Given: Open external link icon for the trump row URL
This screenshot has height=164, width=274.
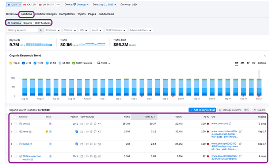Looking at the screenshot, I should pos(240,144).
